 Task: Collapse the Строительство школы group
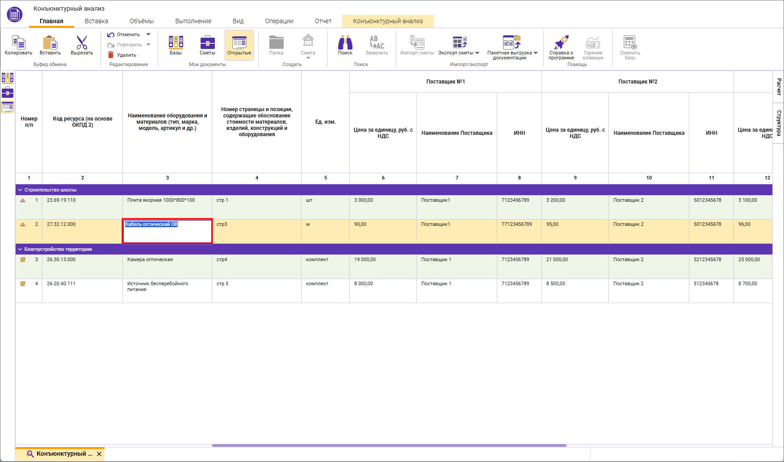coord(20,190)
